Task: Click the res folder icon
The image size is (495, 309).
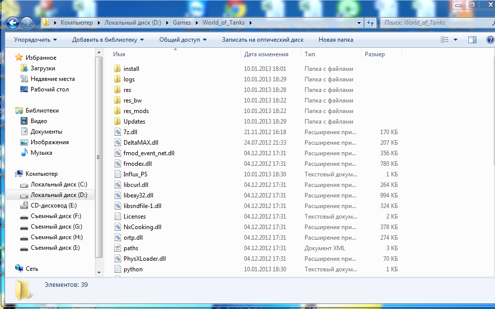Action: click(118, 89)
